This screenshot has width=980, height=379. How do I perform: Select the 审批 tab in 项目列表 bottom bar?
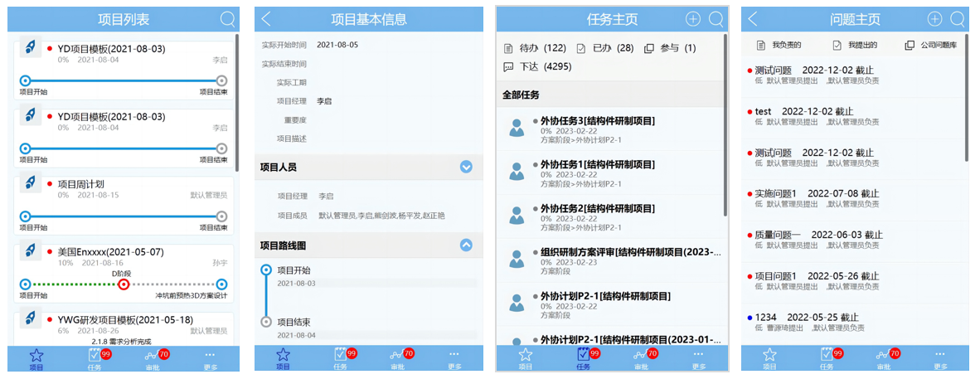[x=152, y=358]
